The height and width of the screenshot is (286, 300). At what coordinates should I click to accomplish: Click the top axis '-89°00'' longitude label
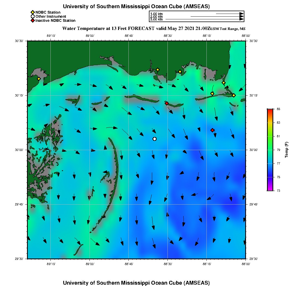[90, 36]
